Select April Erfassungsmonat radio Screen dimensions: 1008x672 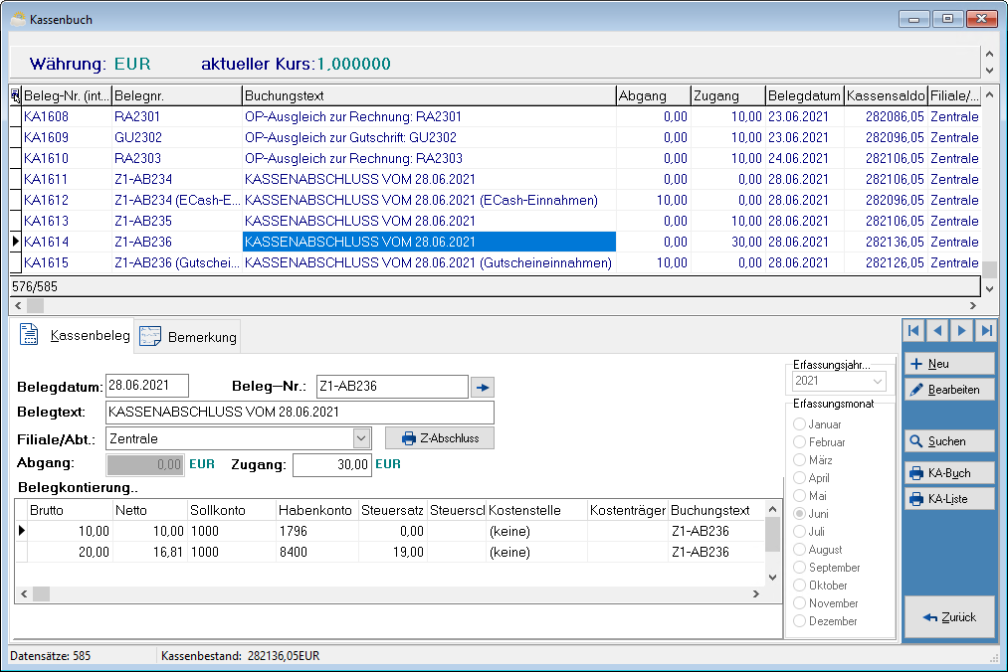tap(799, 478)
